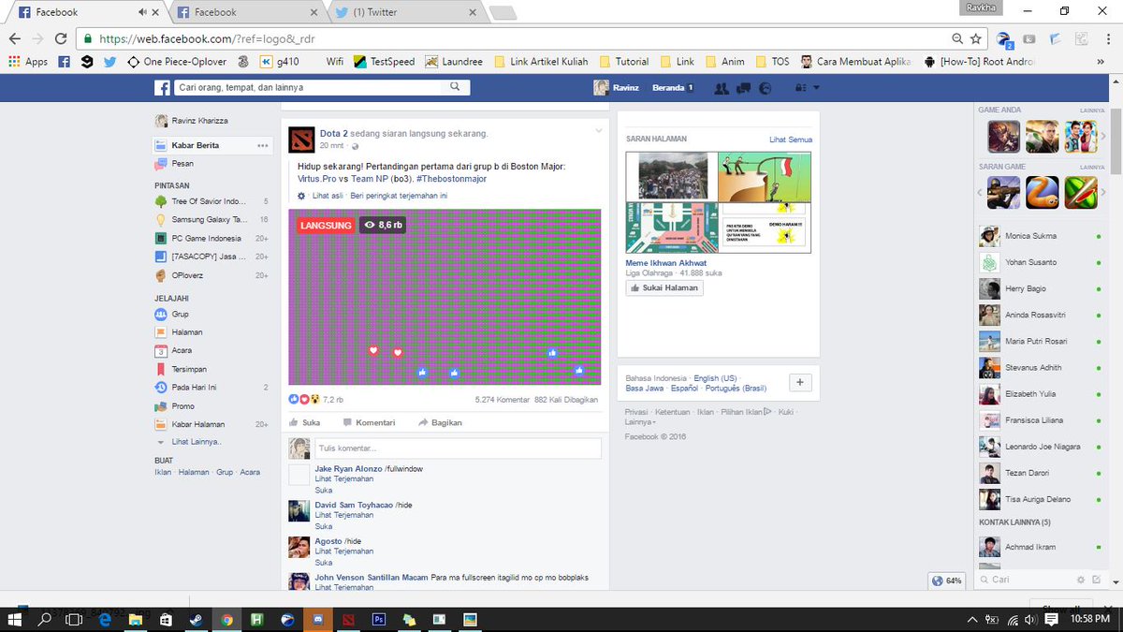1123x632 pixels.
Task: Click Bagikan share button
Action: (440, 422)
